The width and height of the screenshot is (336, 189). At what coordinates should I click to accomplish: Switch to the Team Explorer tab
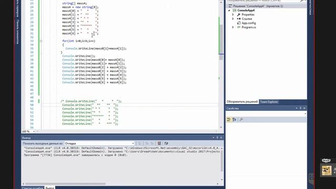click(x=269, y=102)
